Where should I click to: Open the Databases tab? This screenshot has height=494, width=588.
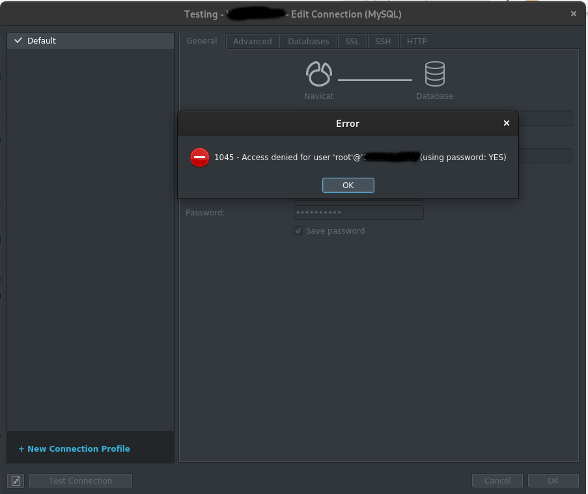tap(308, 41)
